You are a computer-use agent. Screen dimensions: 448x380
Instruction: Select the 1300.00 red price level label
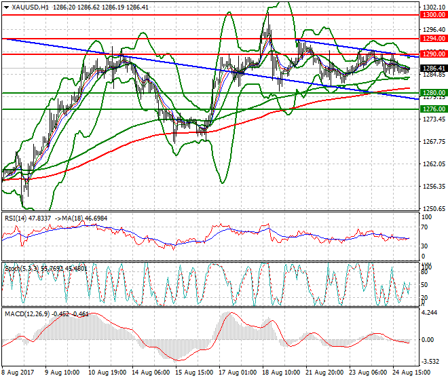434,15
